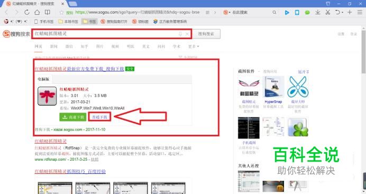Viewport: 366px width, 194px height.
Task: Click the 搜狗搜索 search button
Action: (206, 34)
